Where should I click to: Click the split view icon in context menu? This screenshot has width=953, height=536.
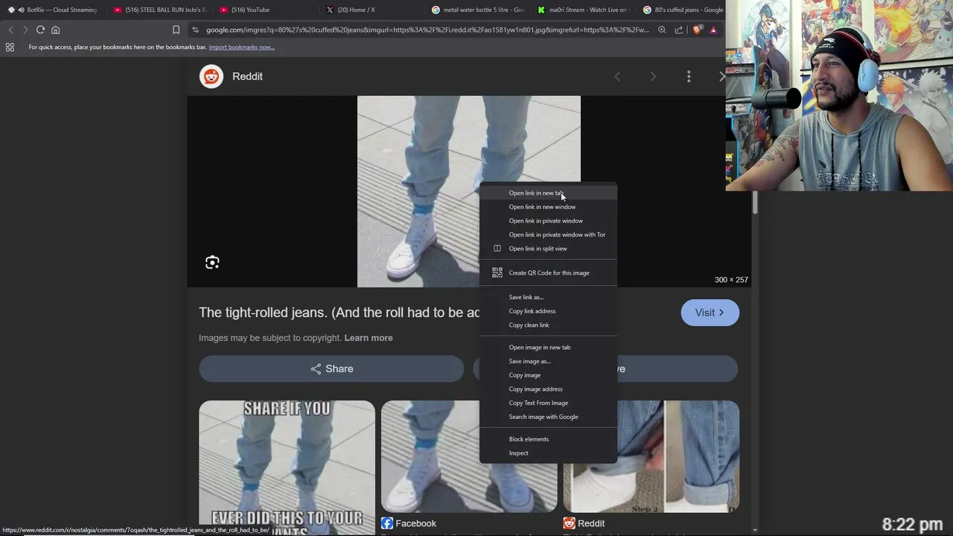pos(497,249)
